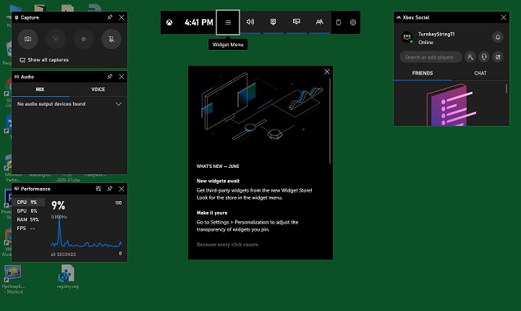Click the 'New widgets await' heading

218,181
